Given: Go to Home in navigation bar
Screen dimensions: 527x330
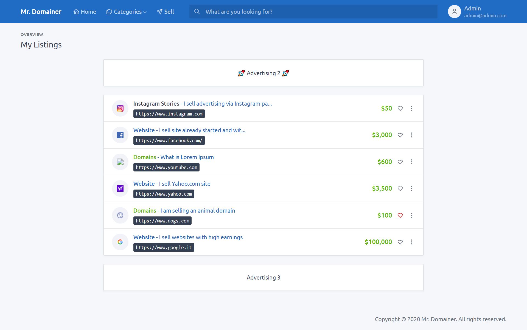Looking at the screenshot, I should [x=85, y=12].
